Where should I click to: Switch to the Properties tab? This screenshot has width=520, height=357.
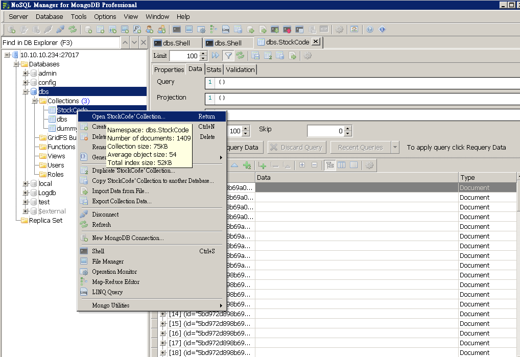click(169, 69)
